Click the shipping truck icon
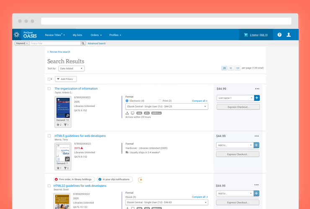Viewport: 310px width, 209px height. click(127, 152)
